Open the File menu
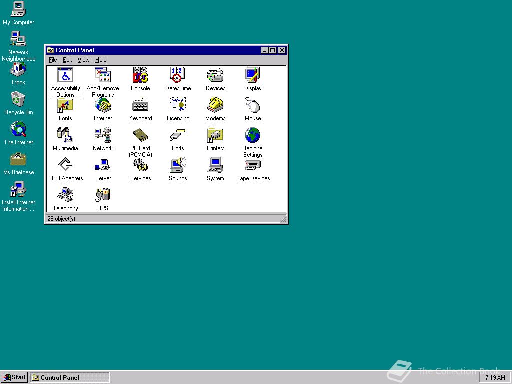Image resolution: width=512 pixels, height=384 pixels. coord(53,60)
